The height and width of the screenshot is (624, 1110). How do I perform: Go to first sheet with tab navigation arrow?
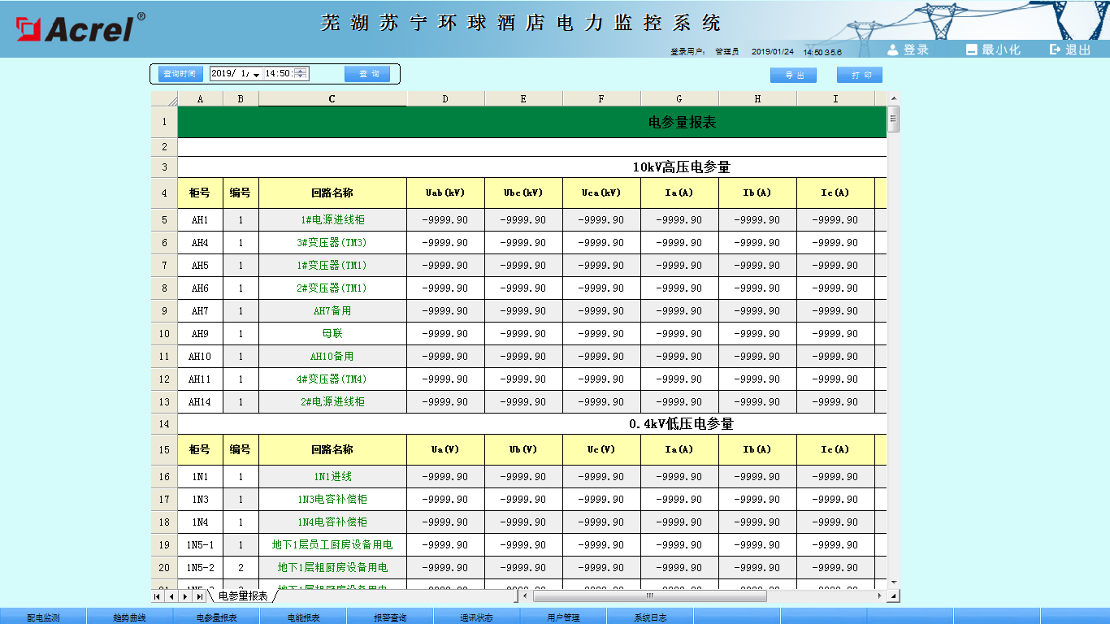[x=158, y=596]
